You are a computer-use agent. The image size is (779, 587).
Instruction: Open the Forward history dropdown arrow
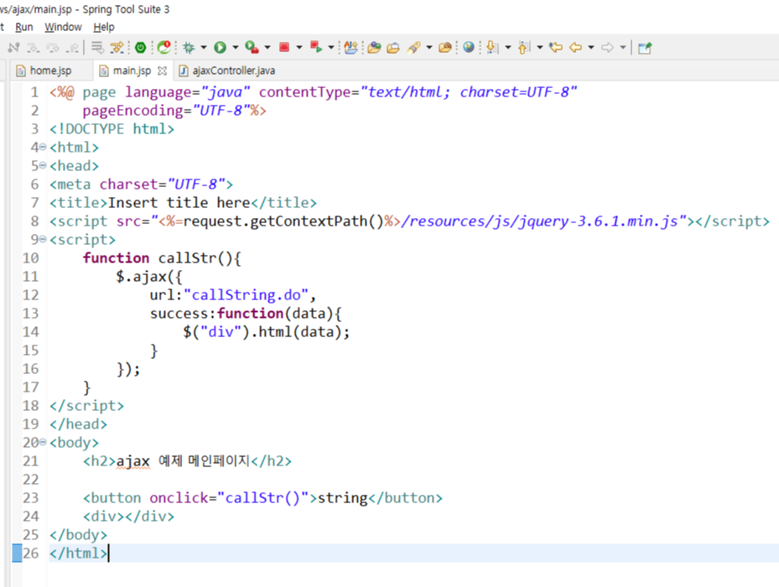623,48
